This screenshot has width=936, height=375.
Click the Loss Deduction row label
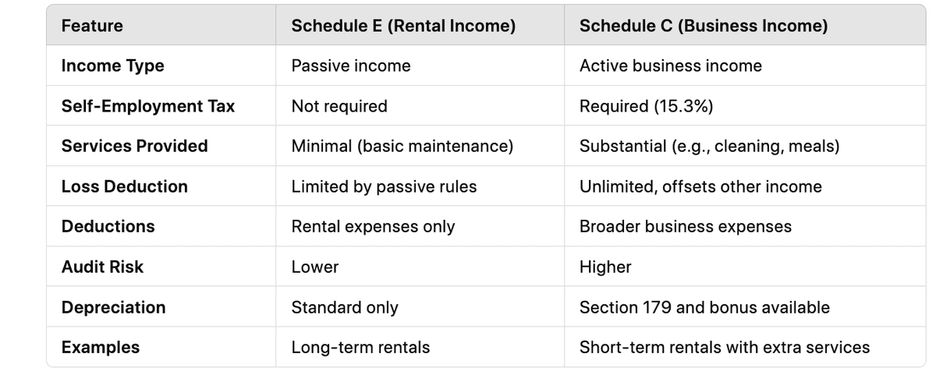pos(124,186)
